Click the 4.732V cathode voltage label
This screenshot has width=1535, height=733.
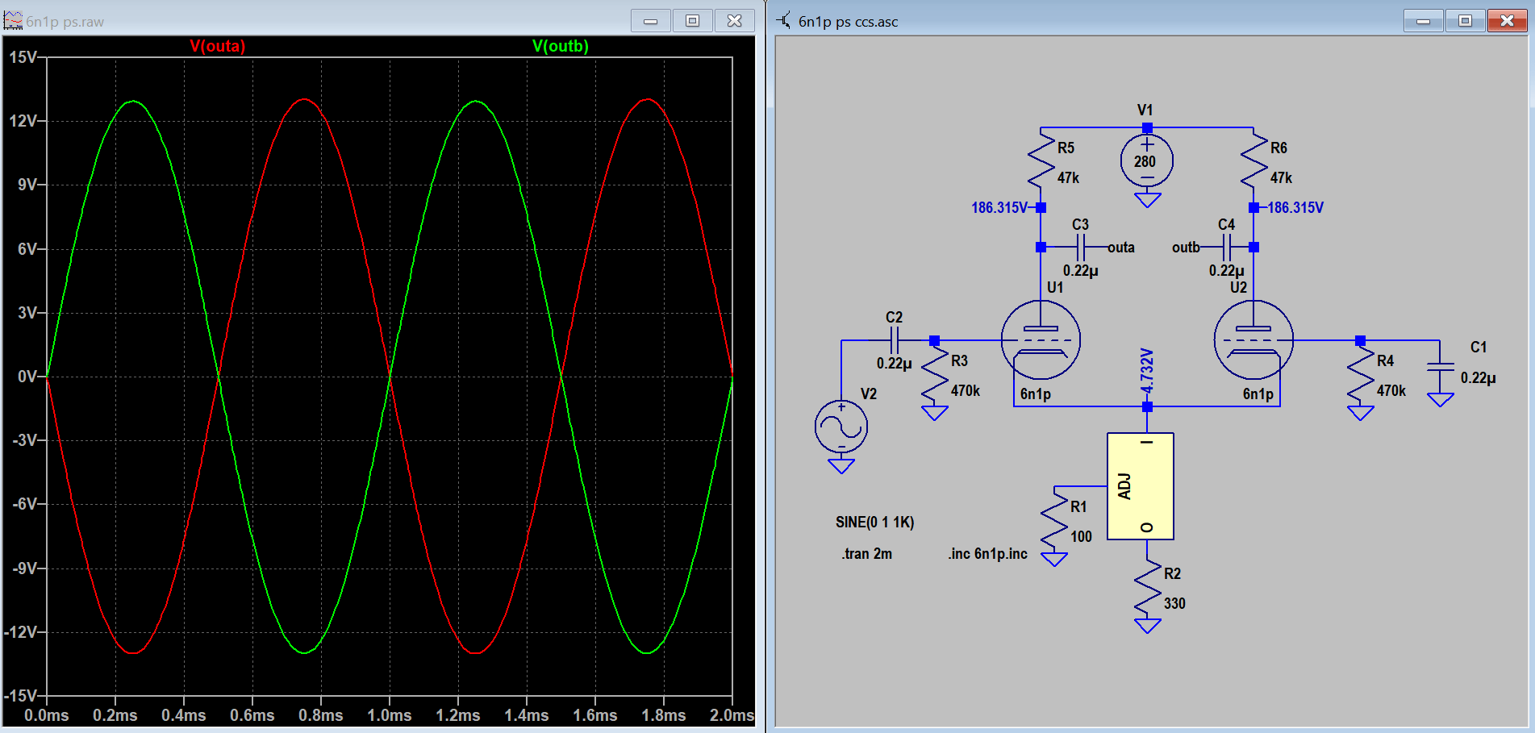tap(1147, 371)
